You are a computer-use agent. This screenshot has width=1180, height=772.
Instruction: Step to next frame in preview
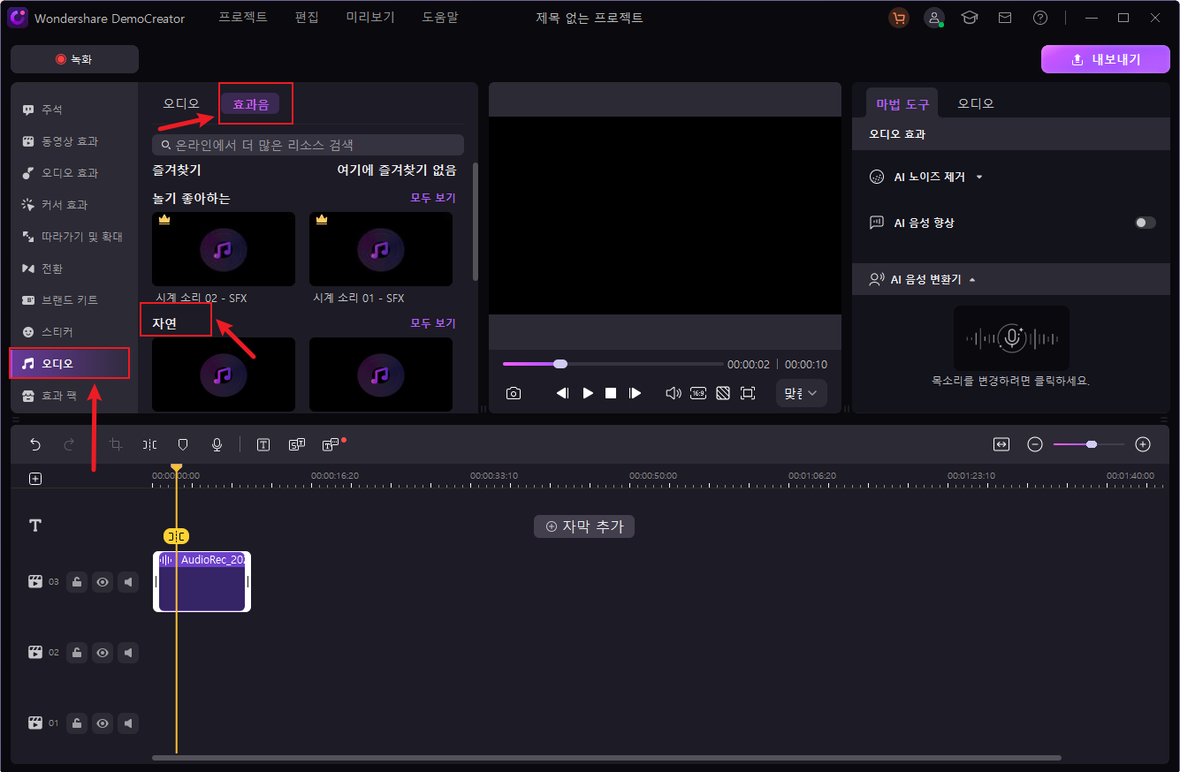pos(635,393)
